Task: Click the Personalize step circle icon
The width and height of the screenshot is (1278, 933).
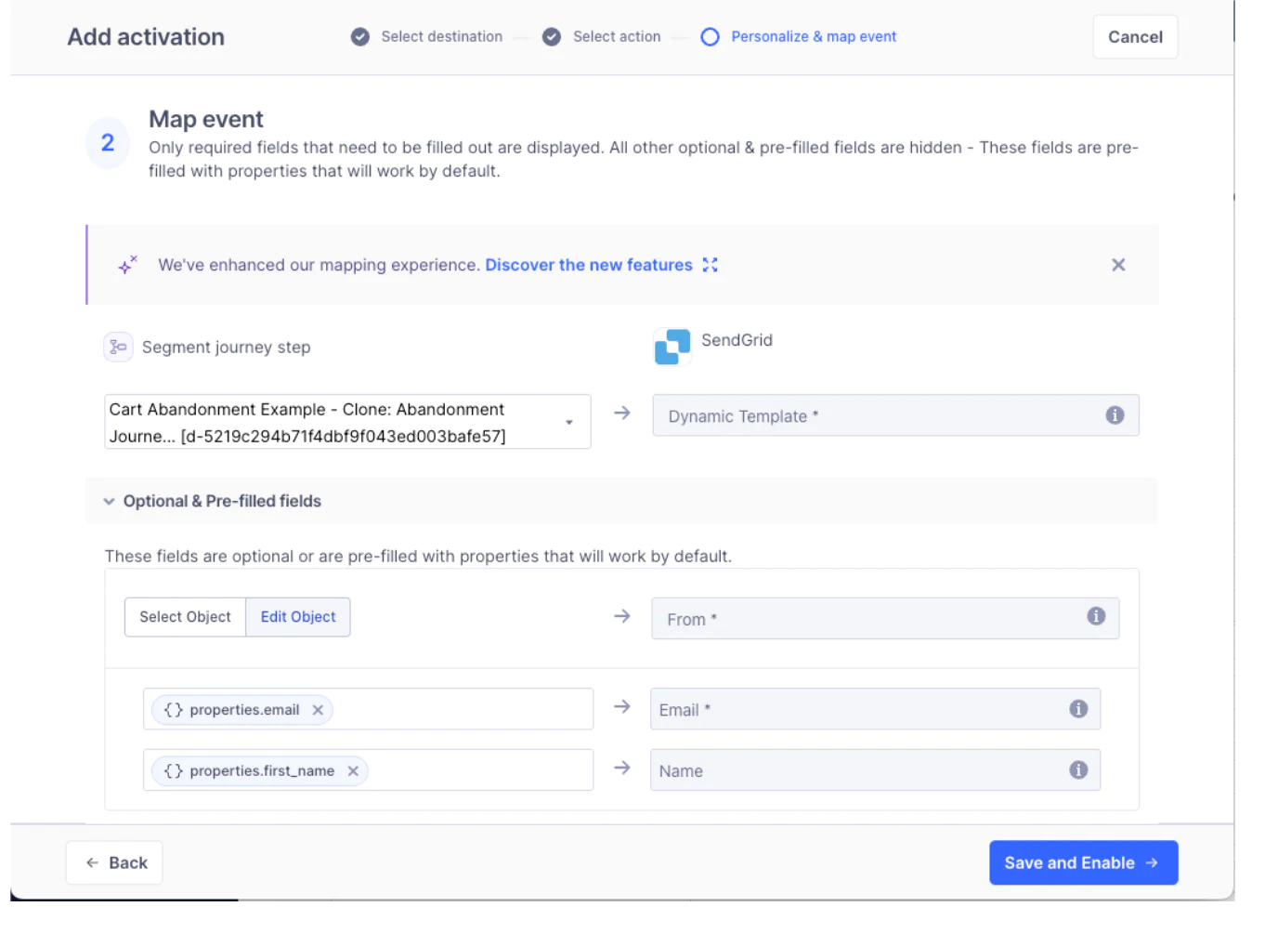Action: 710,37
